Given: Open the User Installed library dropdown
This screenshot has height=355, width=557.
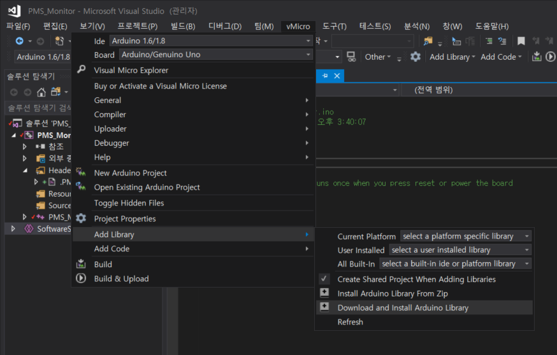Looking at the screenshot, I should tap(460, 250).
